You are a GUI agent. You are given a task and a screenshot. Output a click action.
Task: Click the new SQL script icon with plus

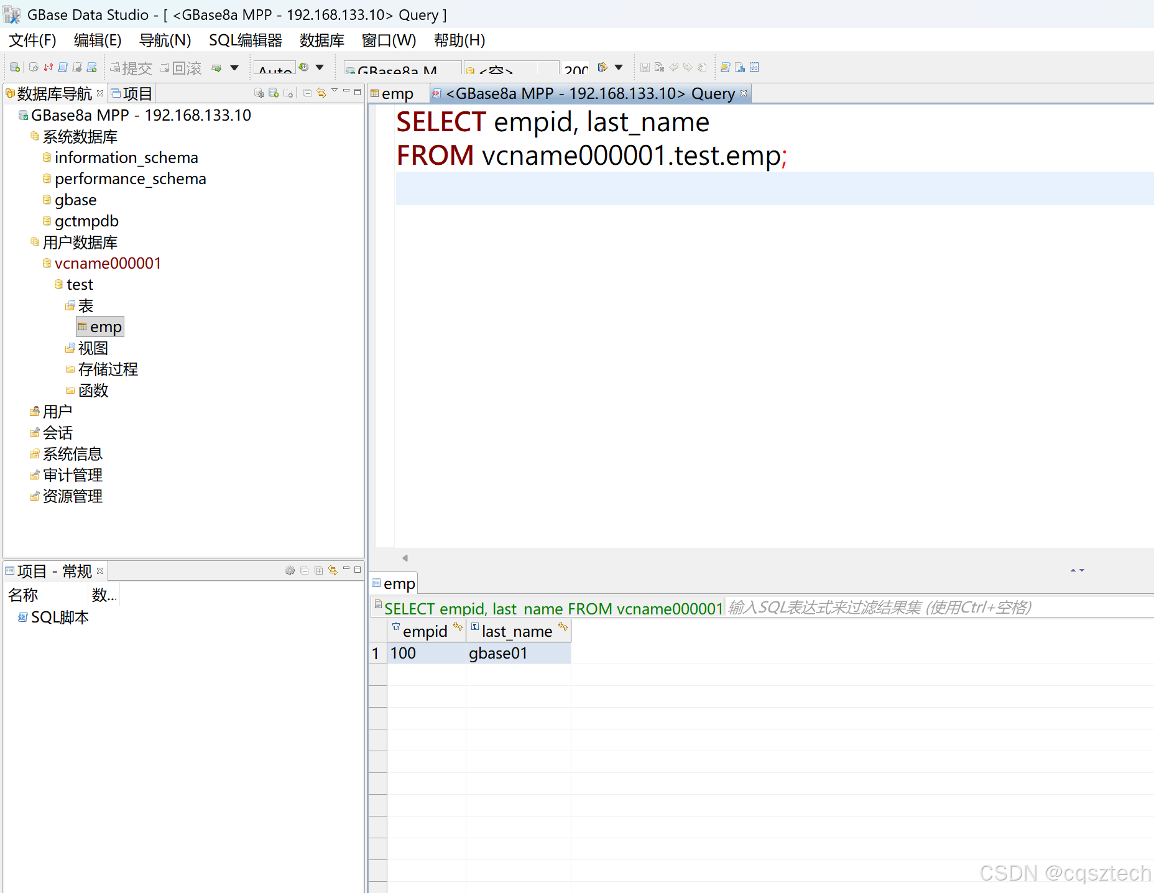pos(91,67)
